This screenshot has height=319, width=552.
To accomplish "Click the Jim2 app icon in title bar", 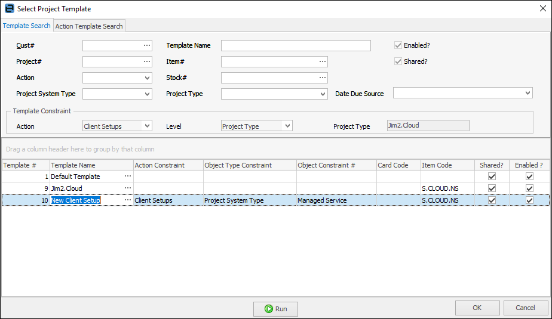I will (9, 8).
